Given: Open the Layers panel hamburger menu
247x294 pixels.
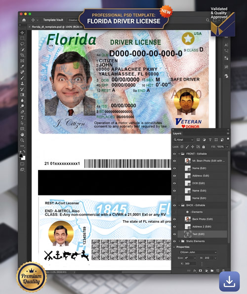Looking at the screenshot, I should 228,134.
